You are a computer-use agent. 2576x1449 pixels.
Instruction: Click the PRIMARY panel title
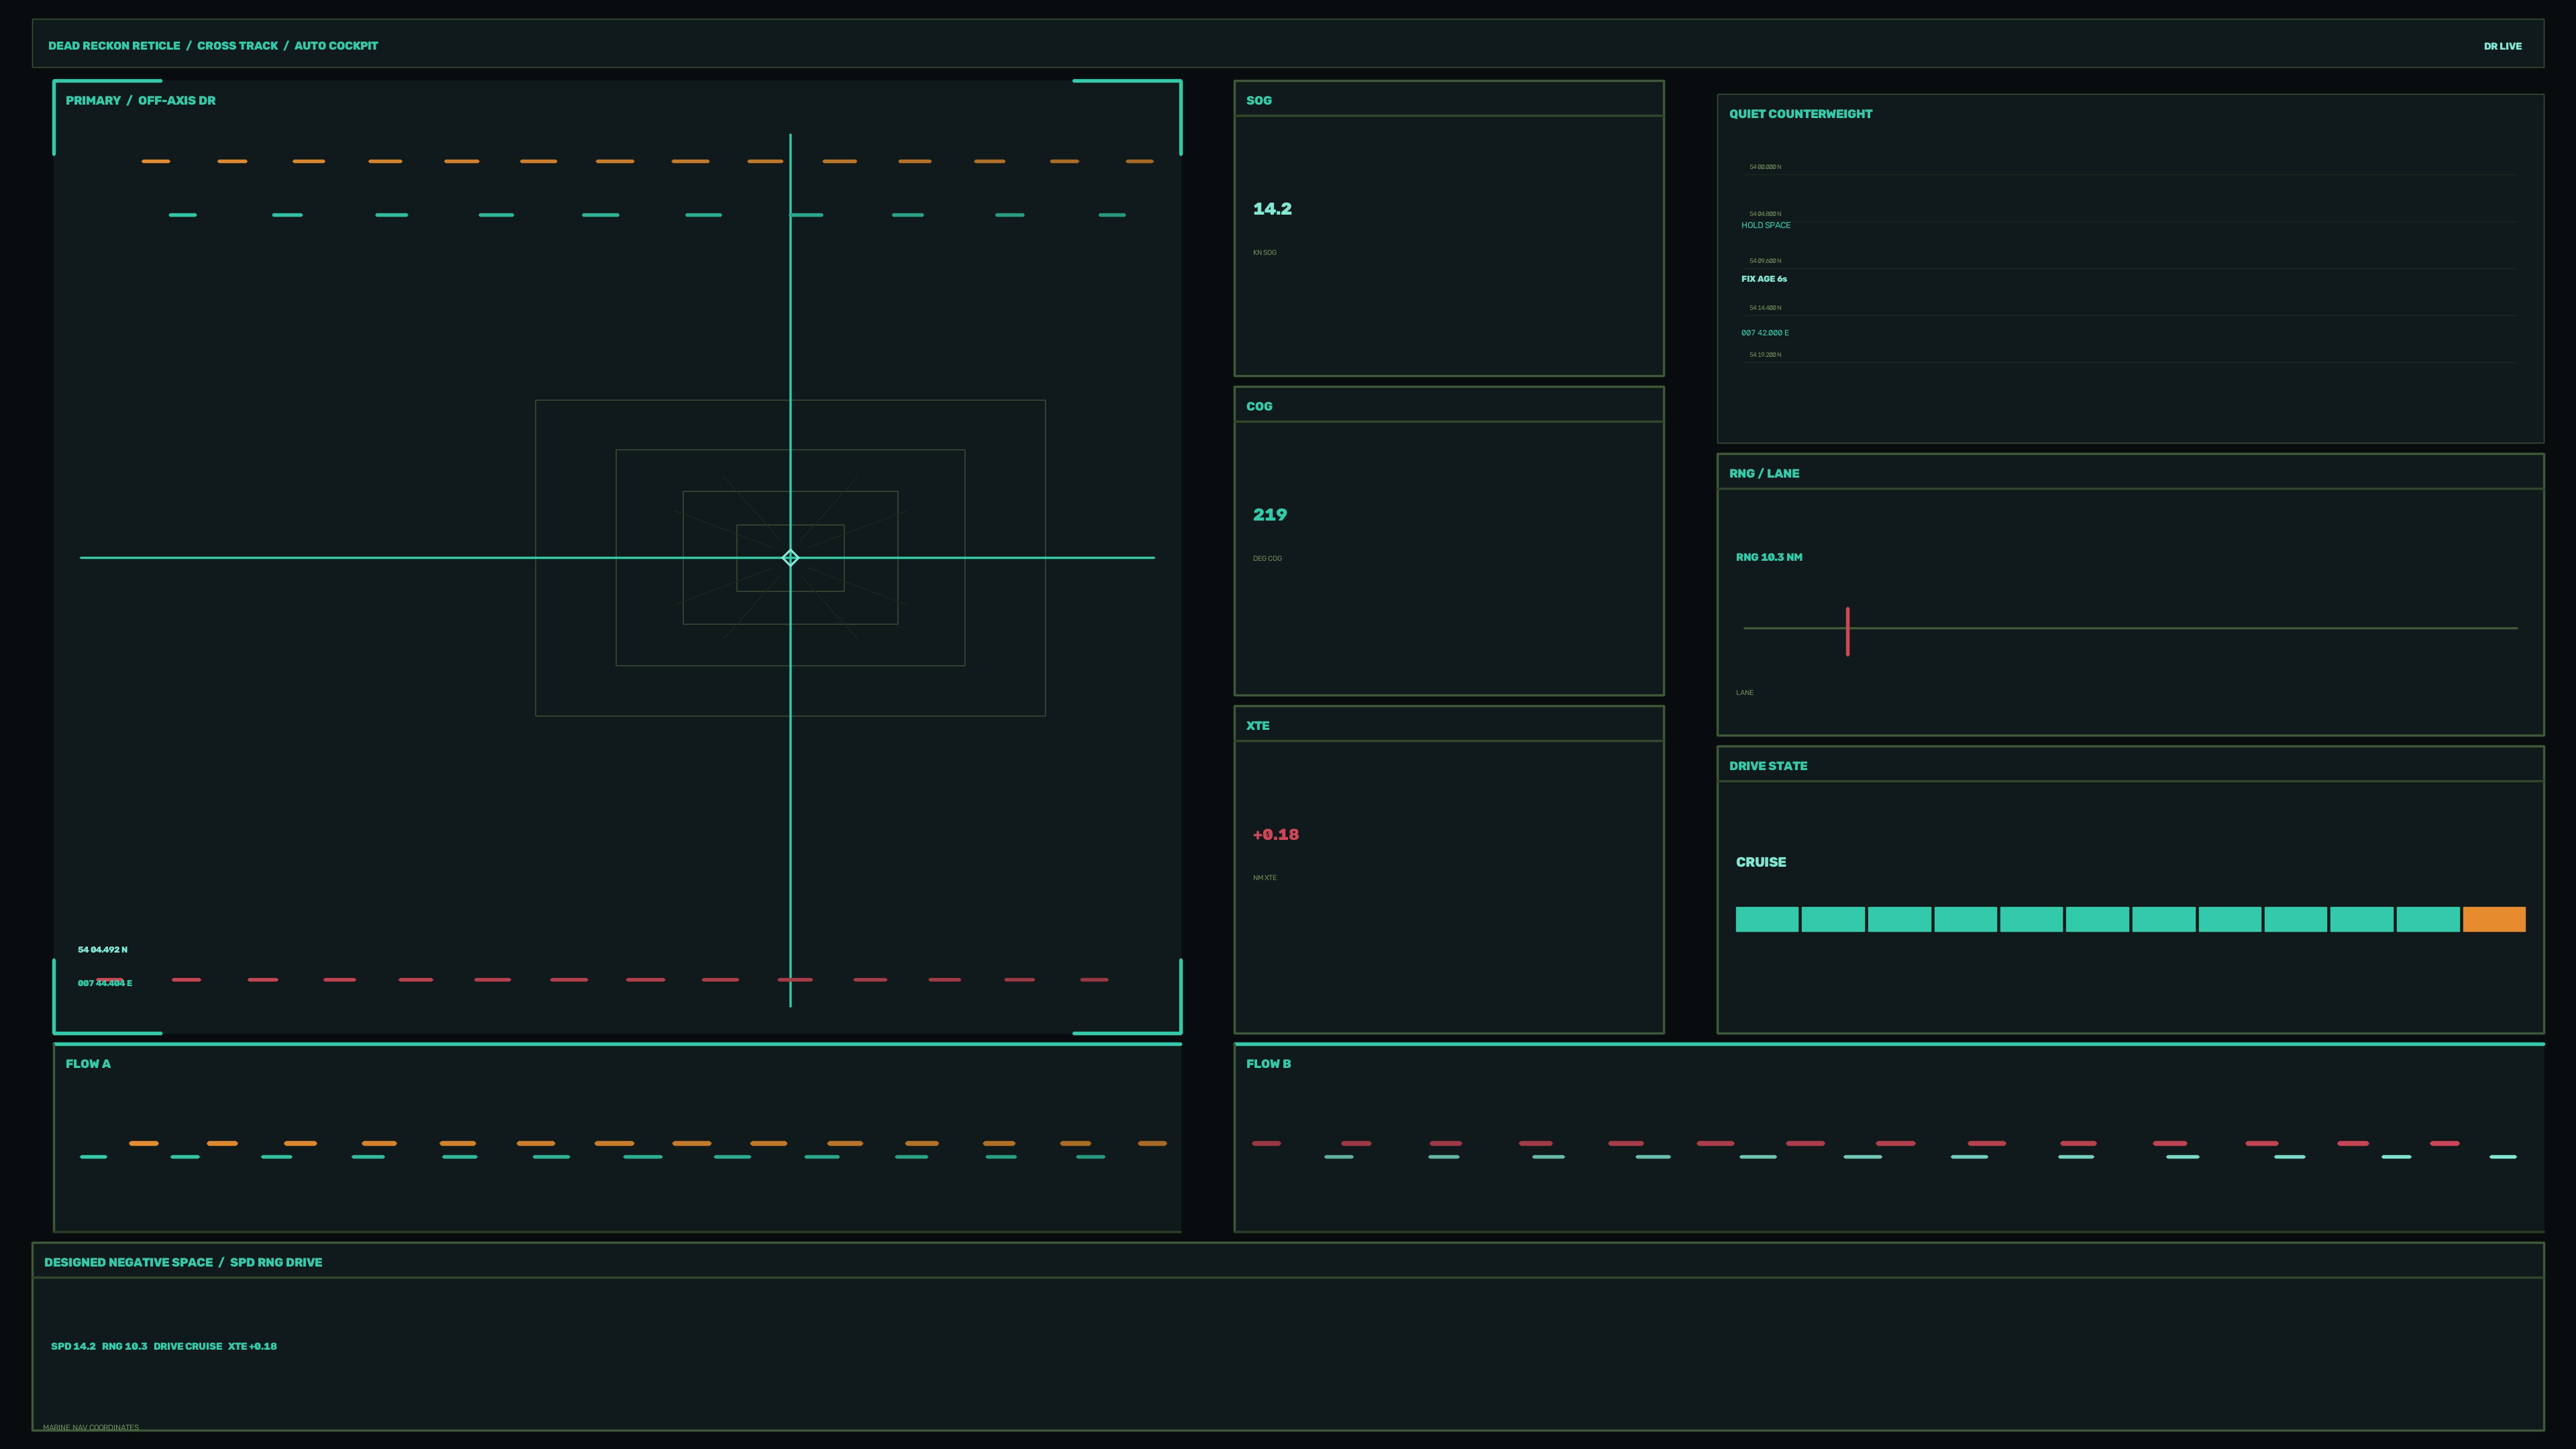tap(93, 100)
